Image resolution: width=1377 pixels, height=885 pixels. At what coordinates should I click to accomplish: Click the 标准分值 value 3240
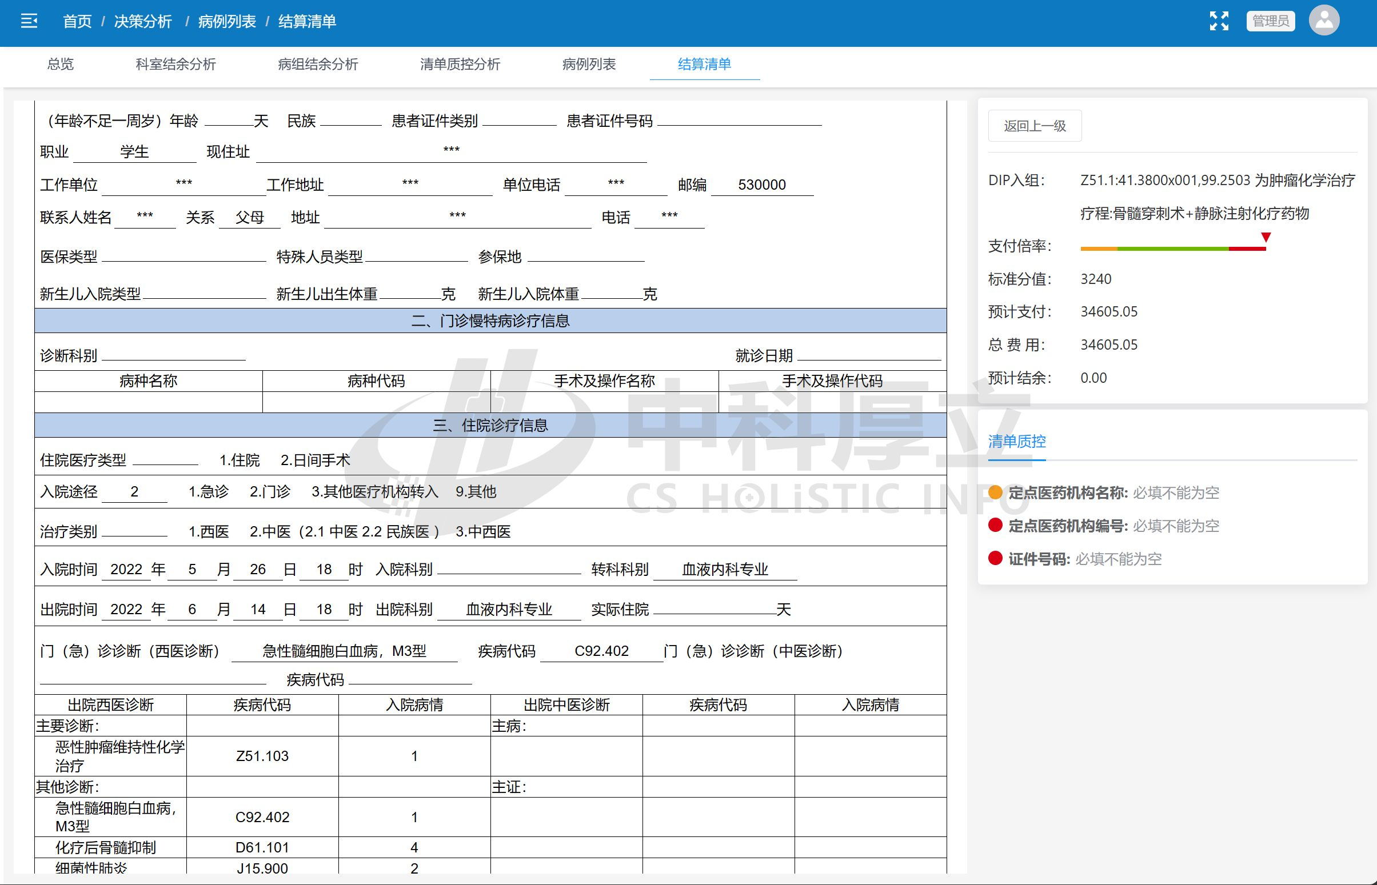1096,279
